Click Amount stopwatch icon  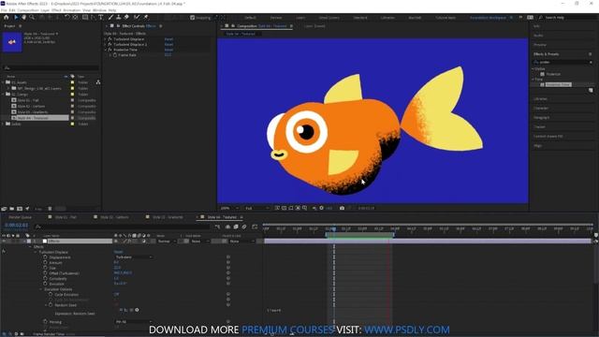pyautogui.click(x=45, y=262)
